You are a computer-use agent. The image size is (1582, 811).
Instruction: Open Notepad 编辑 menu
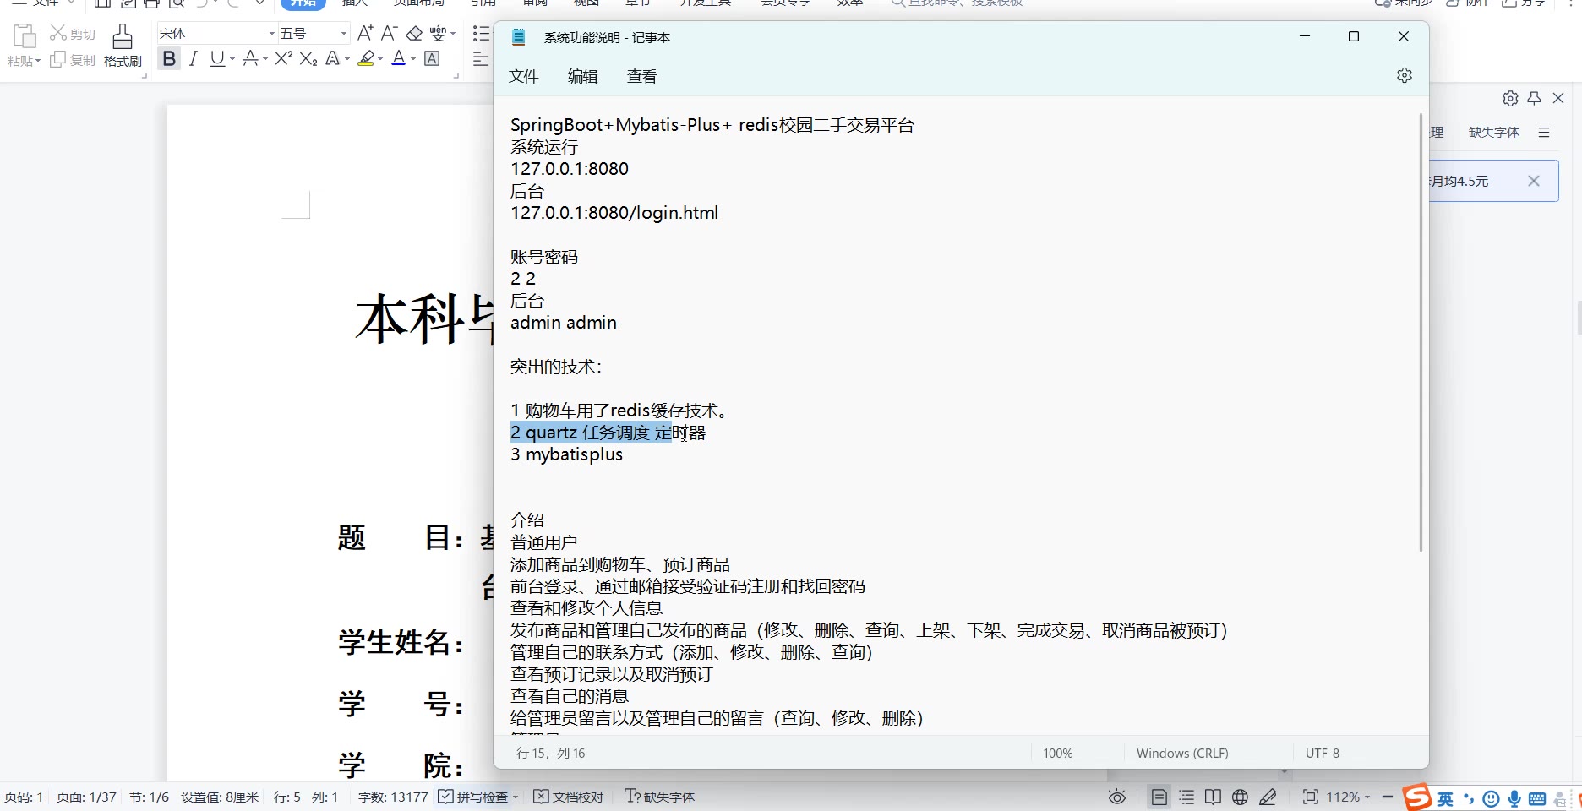[x=583, y=76]
